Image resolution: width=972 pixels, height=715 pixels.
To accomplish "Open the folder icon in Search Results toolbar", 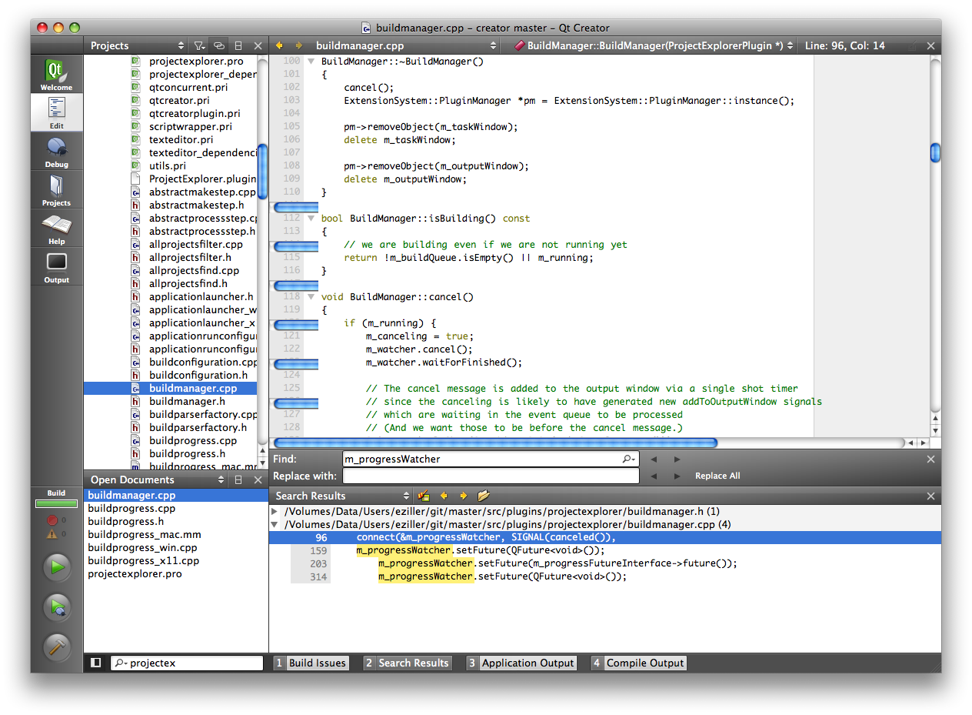I will click(x=484, y=496).
